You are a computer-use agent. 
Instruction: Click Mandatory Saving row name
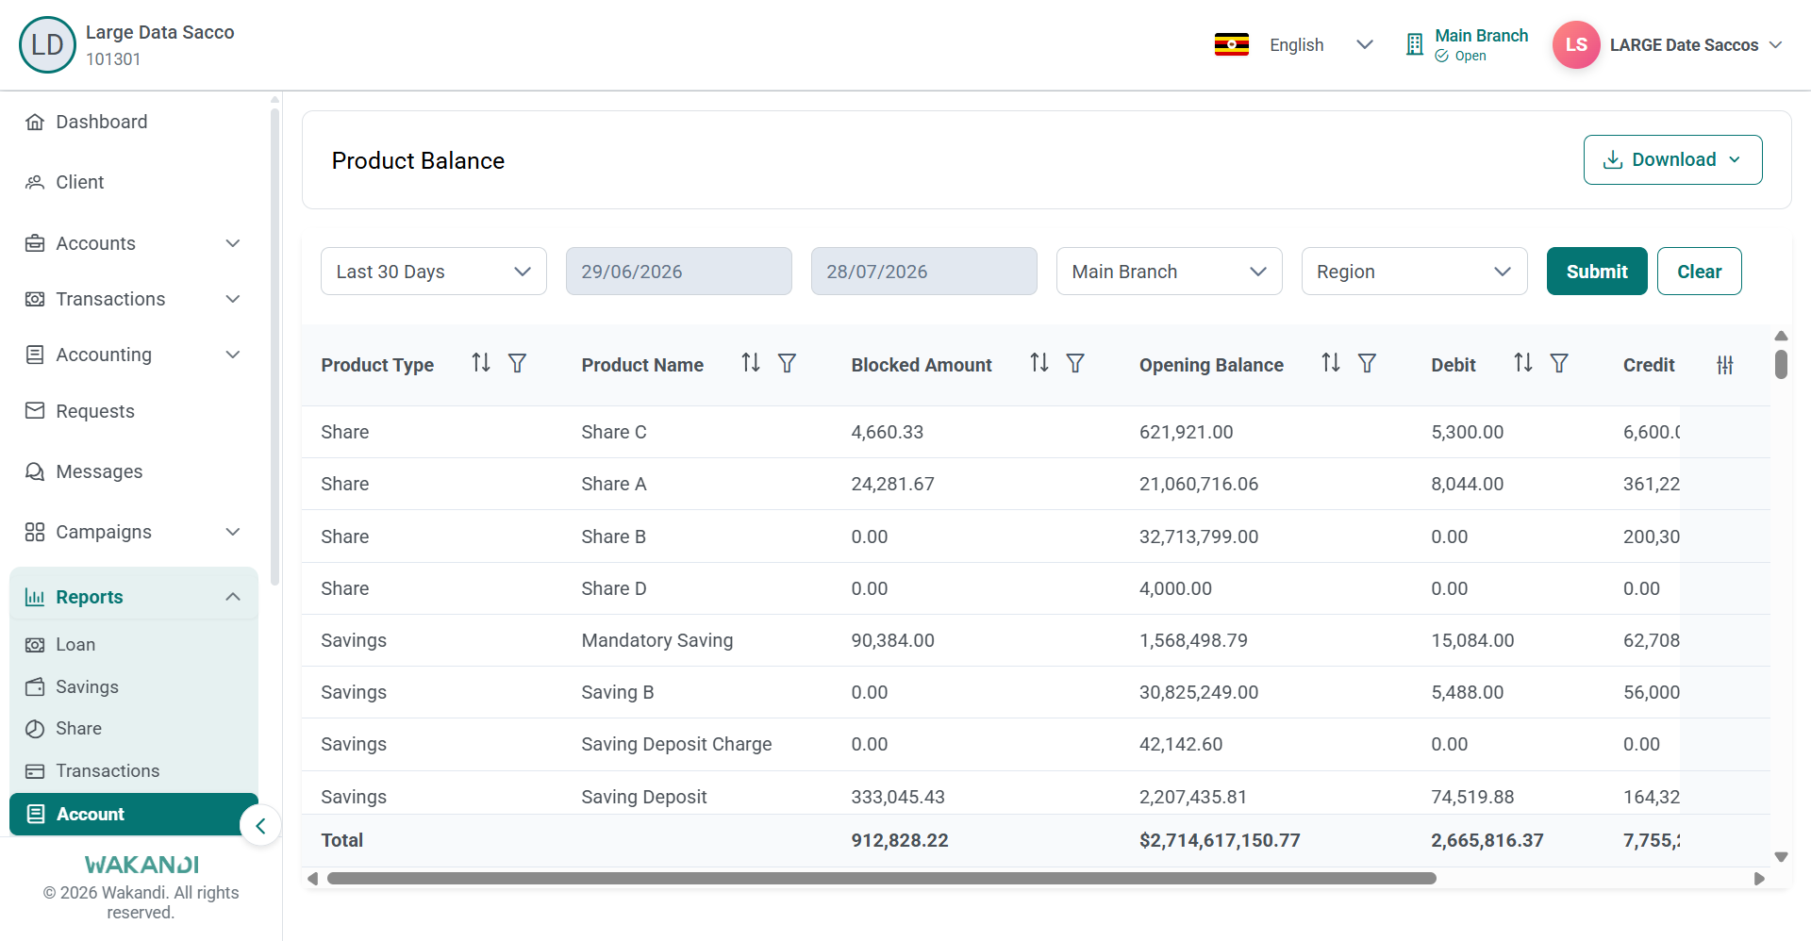(657, 640)
